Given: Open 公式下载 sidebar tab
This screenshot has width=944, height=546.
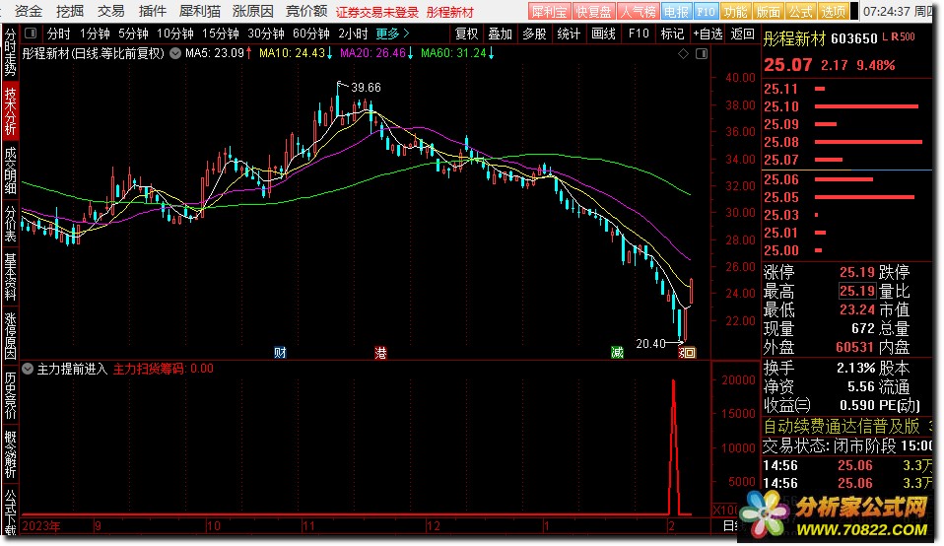Looking at the screenshot, I should click(10, 511).
